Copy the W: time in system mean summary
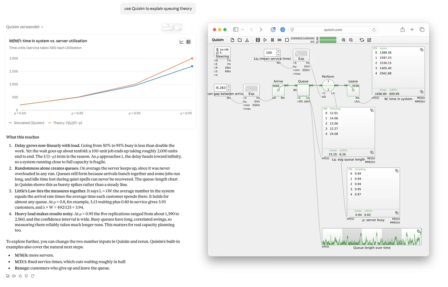 (422, 92)
